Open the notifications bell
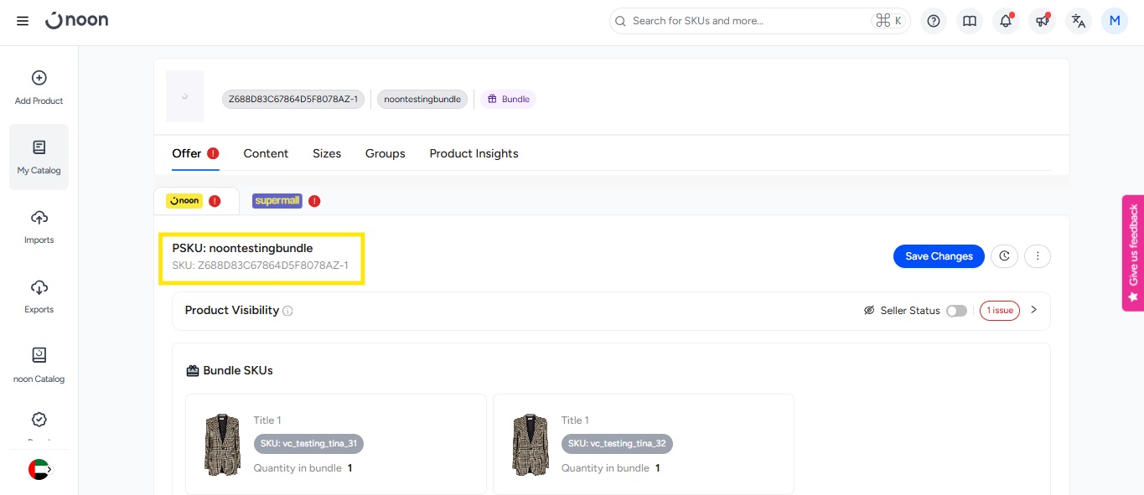 point(1006,21)
